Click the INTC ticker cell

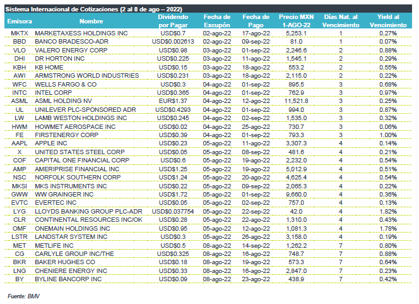(20, 93)
